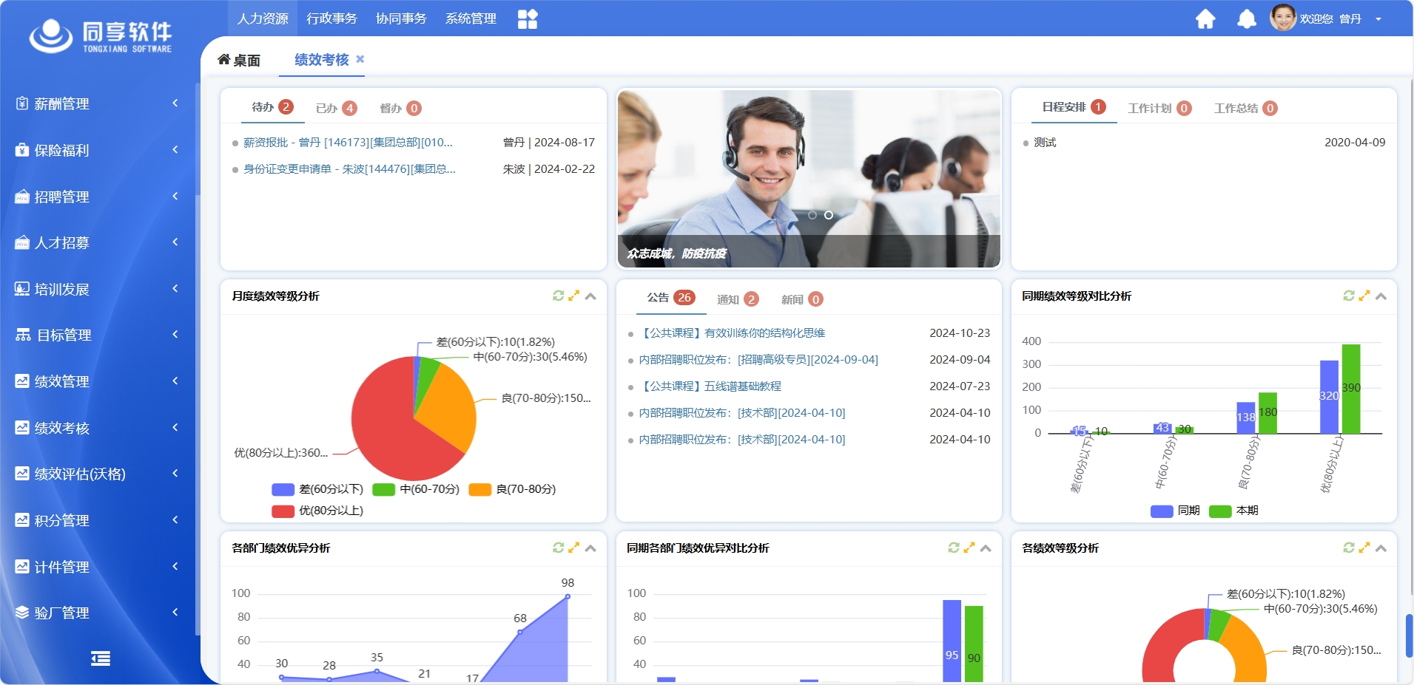Switch to the 通知 tab
The image size is (1414, 685).
click(x=738, y=299)
